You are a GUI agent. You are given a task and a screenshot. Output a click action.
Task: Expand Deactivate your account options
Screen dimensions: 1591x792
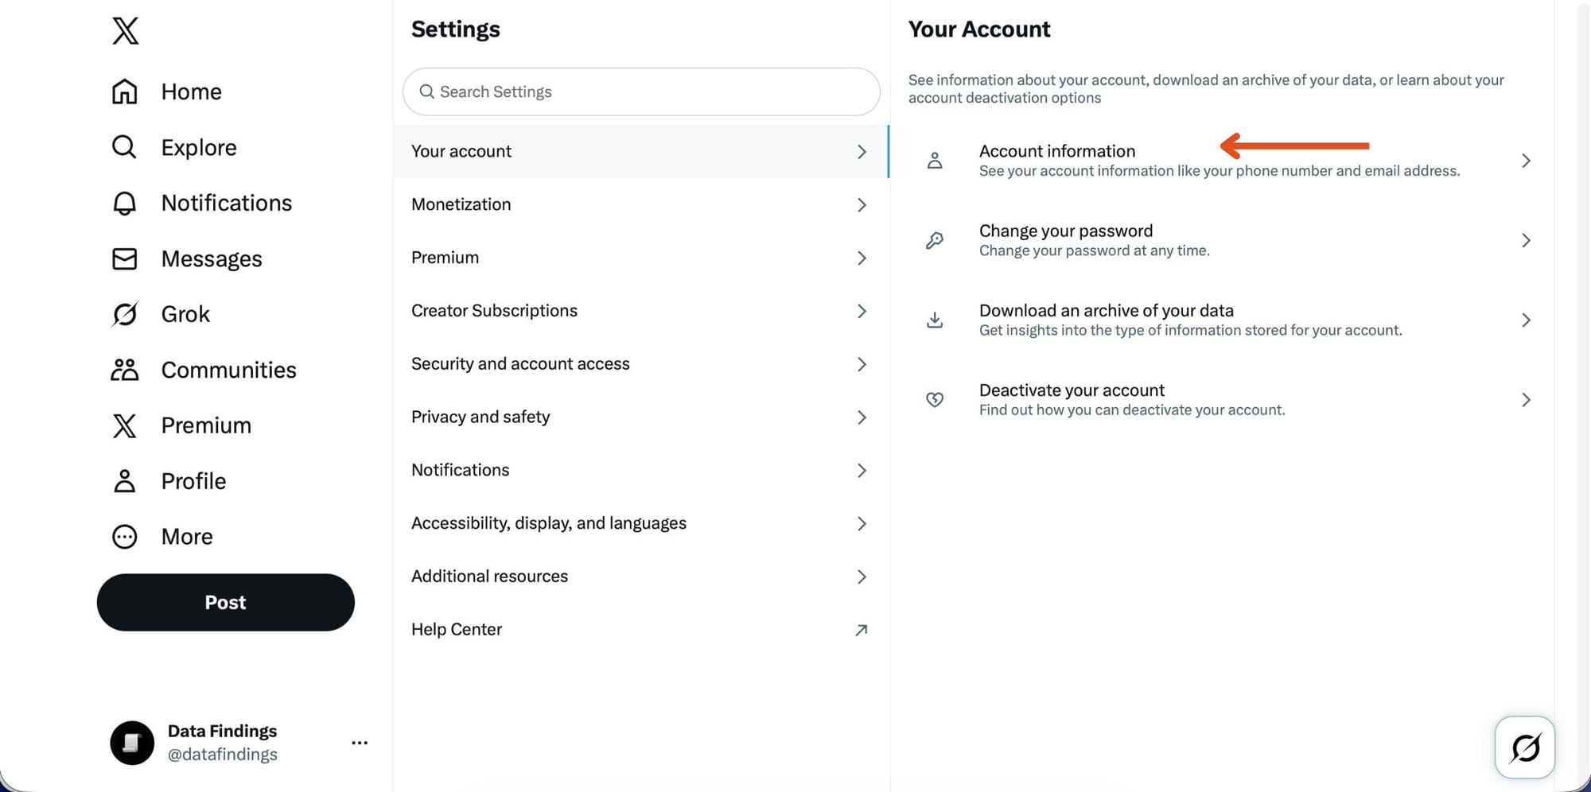1225,398
